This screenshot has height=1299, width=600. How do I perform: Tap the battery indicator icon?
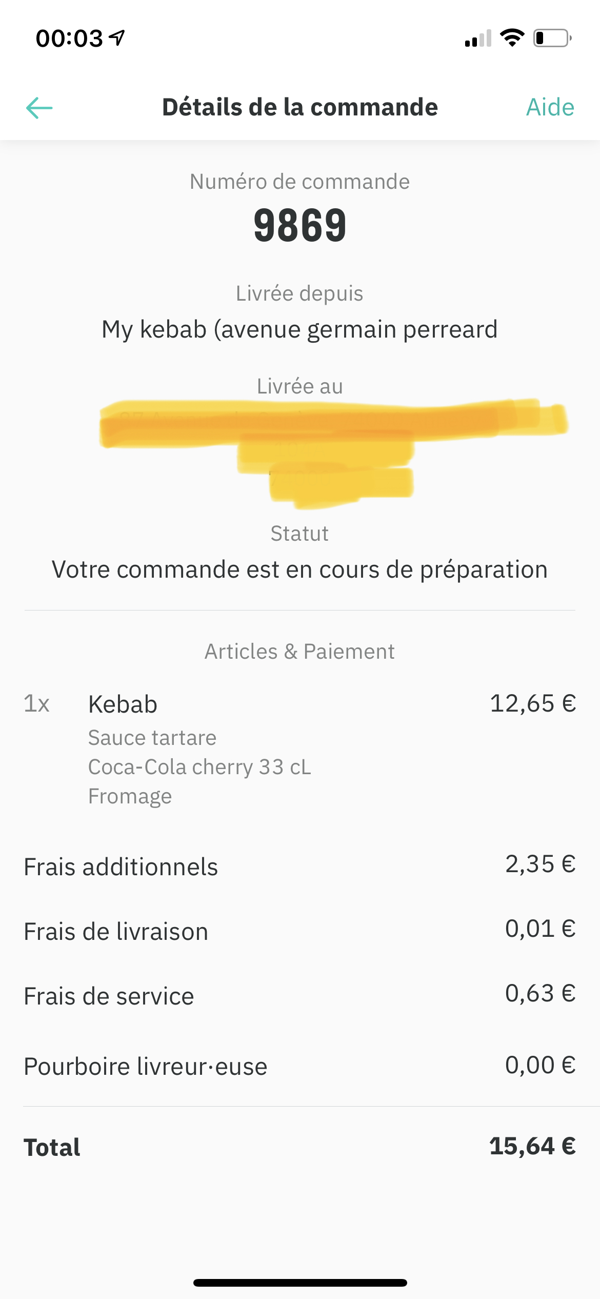coord(553,38)
